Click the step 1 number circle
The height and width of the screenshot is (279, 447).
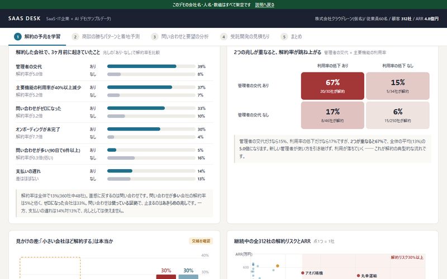pyautogui.click(x=18, y=37)
